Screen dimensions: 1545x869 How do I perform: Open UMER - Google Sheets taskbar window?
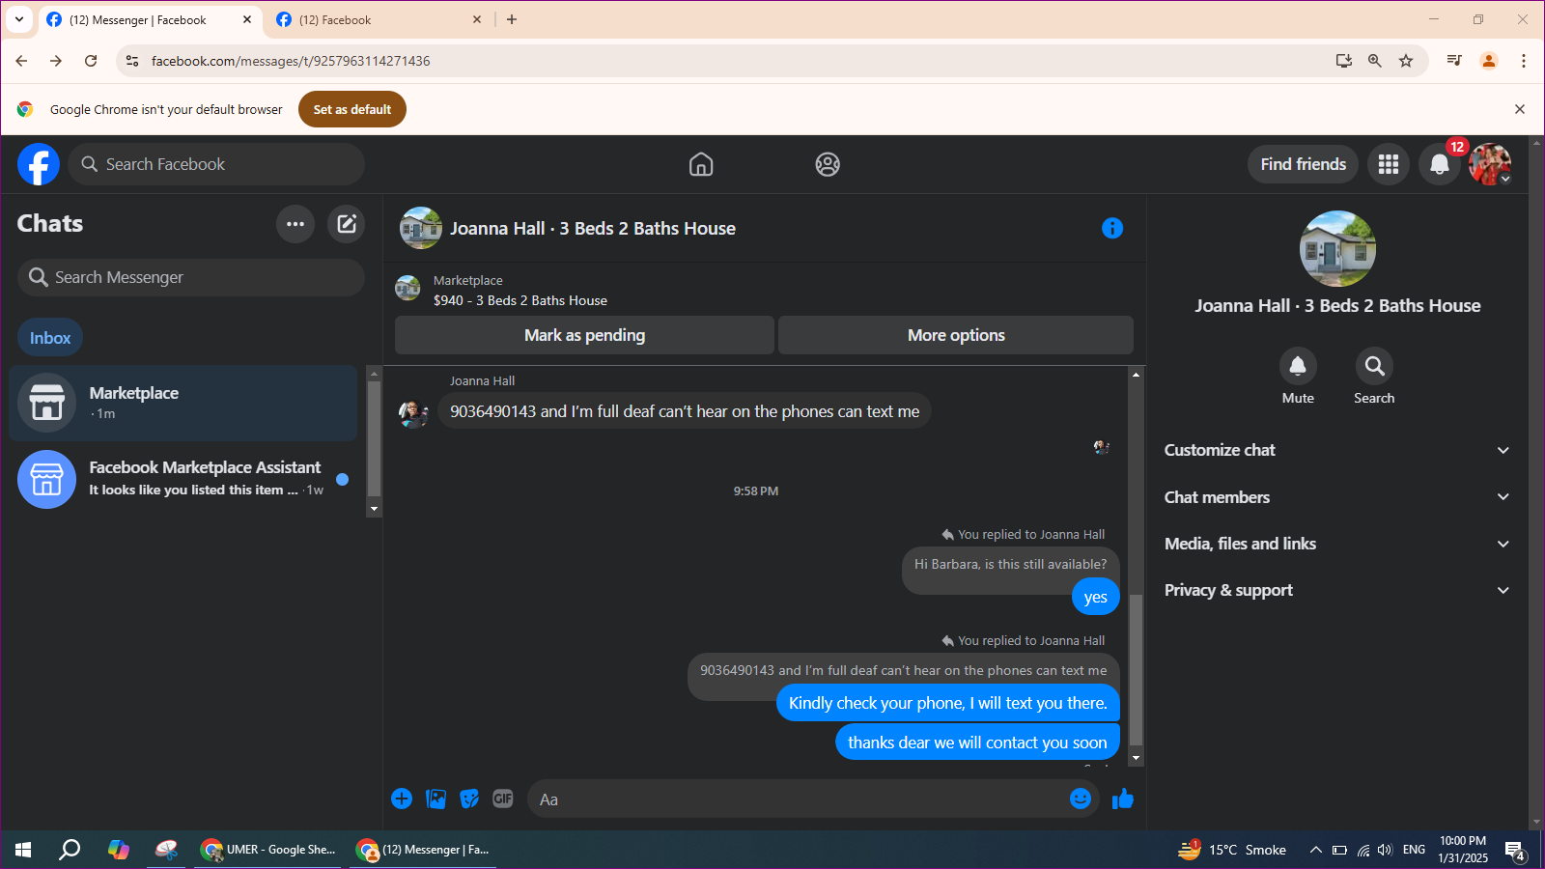point(267,850)
